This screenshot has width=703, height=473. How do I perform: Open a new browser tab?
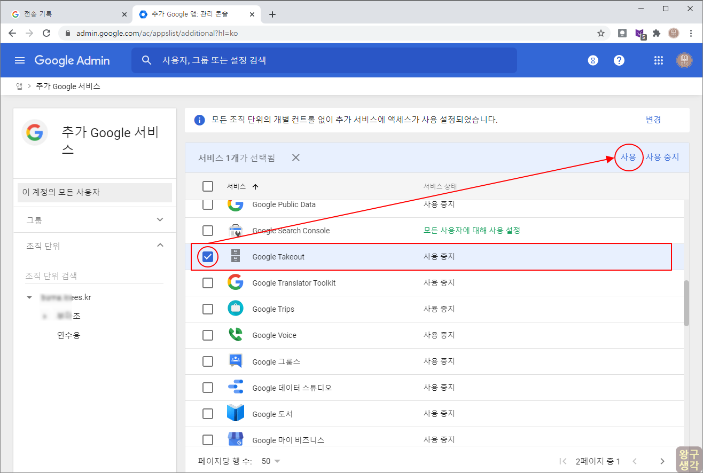(x=272, y=14)
